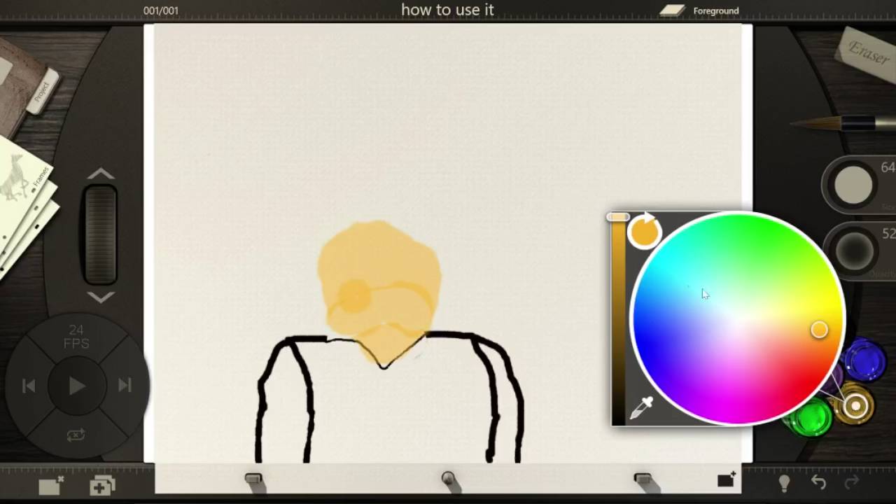This screenshot has width=896, height=504.
Task: Duplicate the current frame
Action: coord(102,486)
